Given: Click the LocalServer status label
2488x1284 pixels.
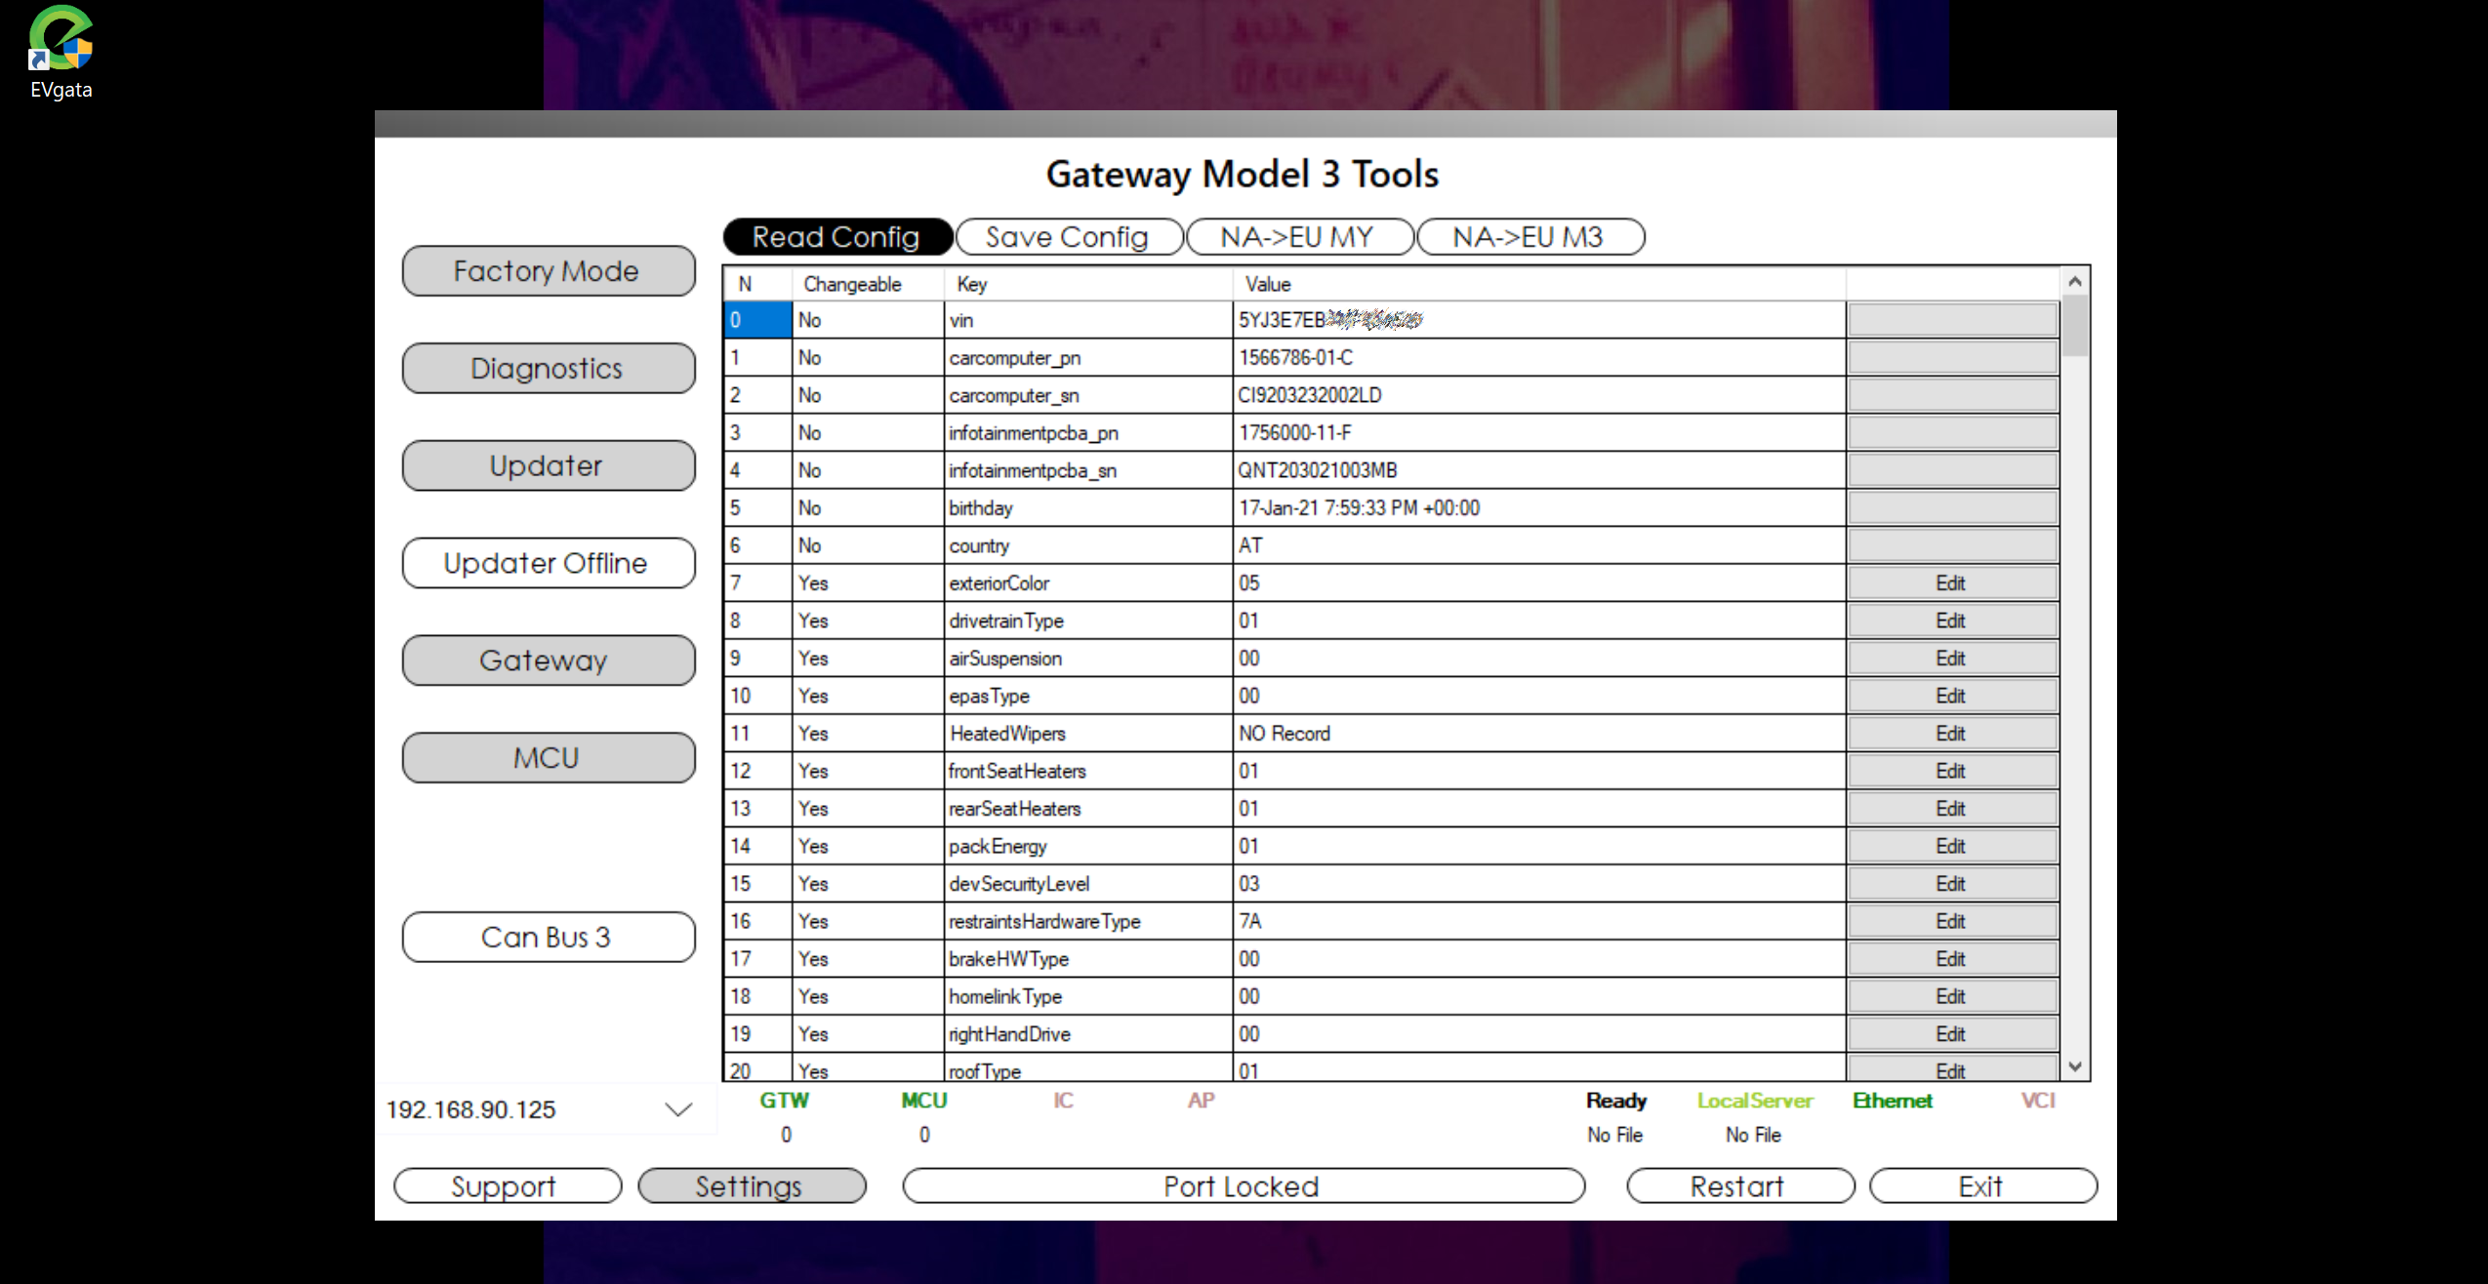Looking at the screenshot, I should coord(1754,1101).
